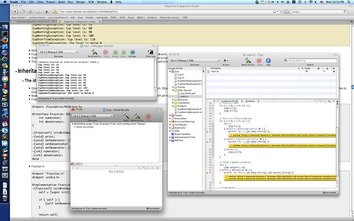The height and width of the screenshot is (221, 354).
Task: Select Executables in Groups & Files
Action: [x=180, y=118]
